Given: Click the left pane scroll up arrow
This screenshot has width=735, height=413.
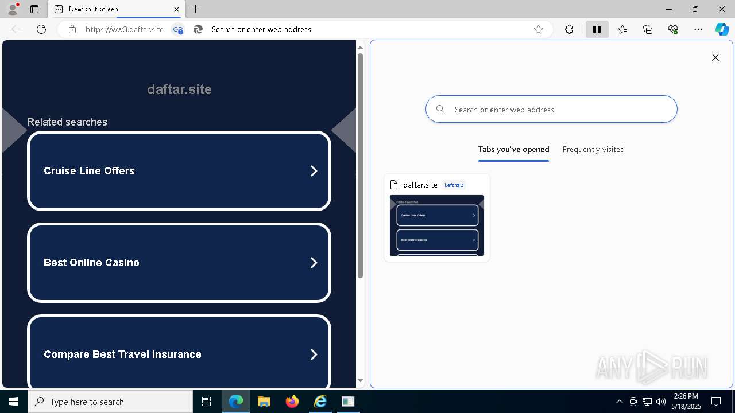Looking at the screenshot, I should pos(360,47).
